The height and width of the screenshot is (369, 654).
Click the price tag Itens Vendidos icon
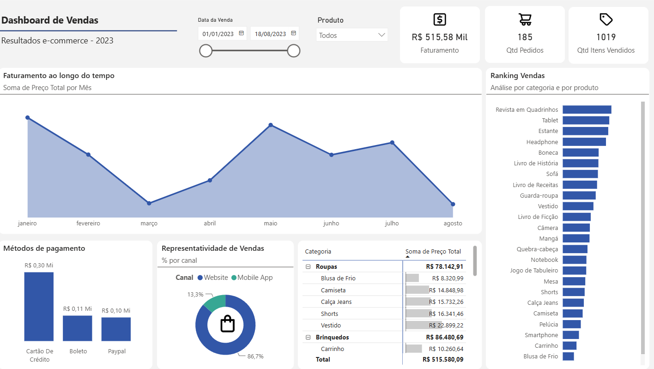click(x=606, y=19)
